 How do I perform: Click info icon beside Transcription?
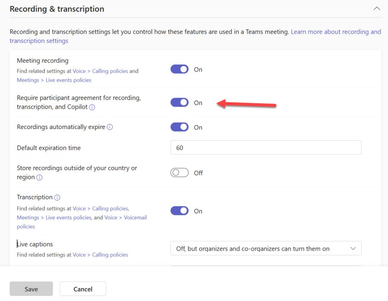click(57, 197)
